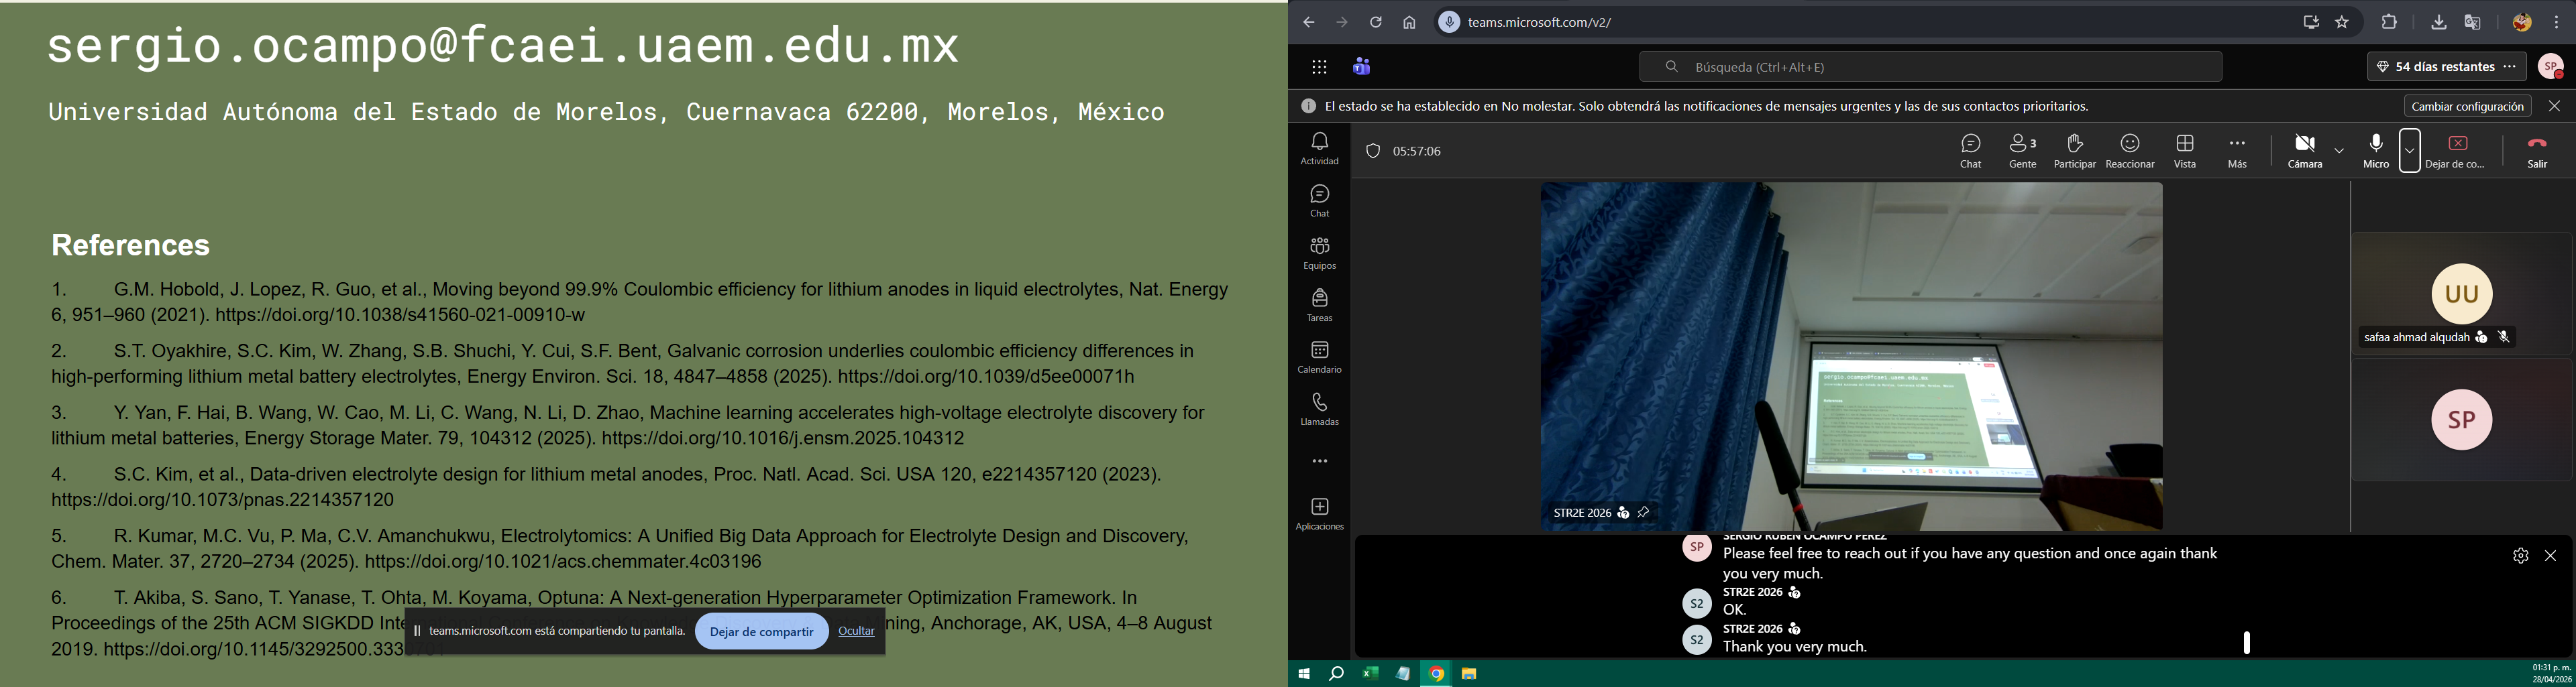Open Calendario from the sidebar
The height and width of the screenshot is (687, 2576).
(1319, 357)
